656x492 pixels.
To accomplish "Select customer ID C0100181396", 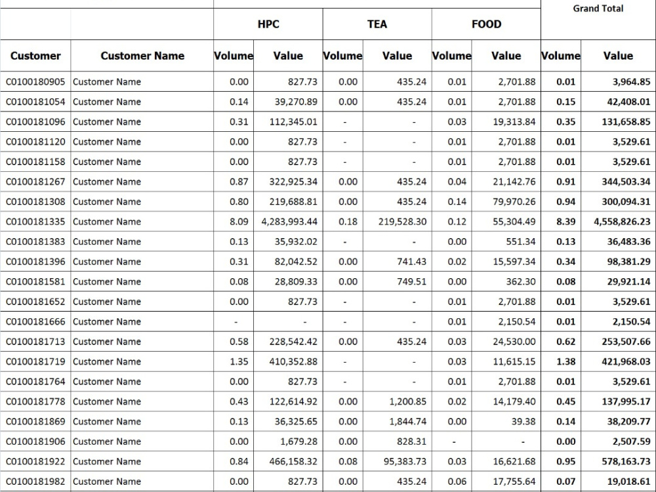I will [x=35, y=262].
